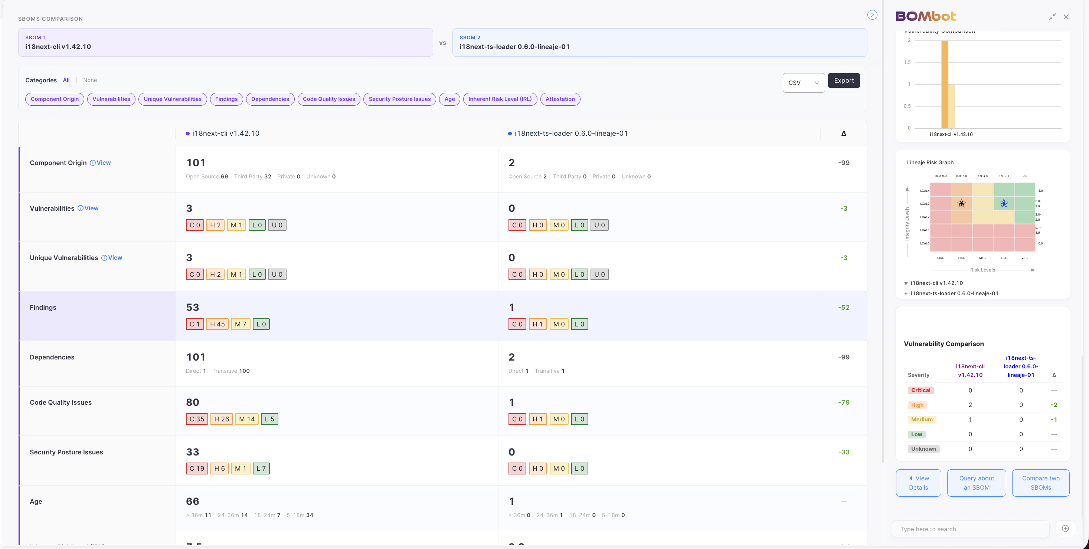This screenshot has height=549, width=1089.
Task: Click the BOMbot logo
Action: point(925,16)
